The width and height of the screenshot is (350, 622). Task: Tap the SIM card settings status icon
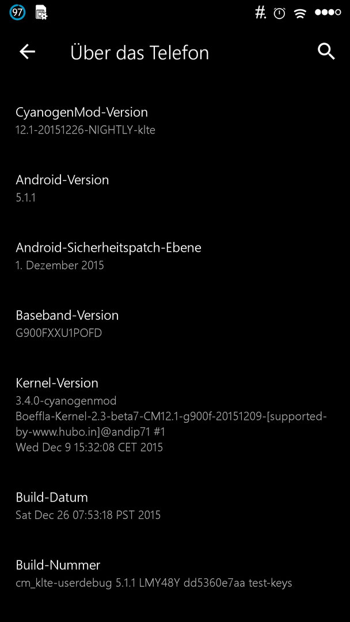41,13
